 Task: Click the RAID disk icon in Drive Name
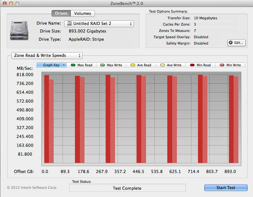(69, 24)
